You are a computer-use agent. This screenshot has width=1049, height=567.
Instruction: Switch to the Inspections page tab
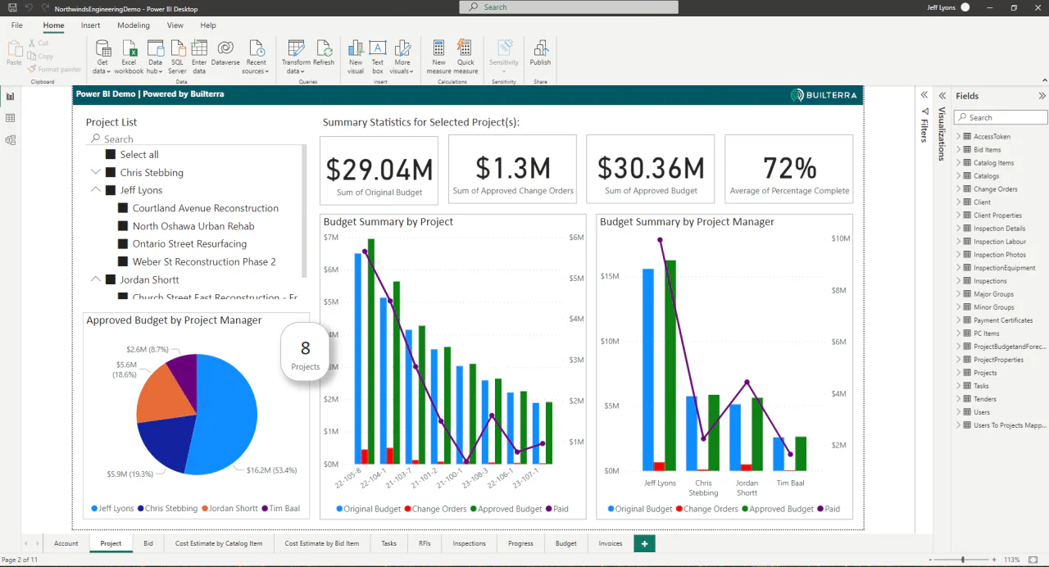[470, 543]
